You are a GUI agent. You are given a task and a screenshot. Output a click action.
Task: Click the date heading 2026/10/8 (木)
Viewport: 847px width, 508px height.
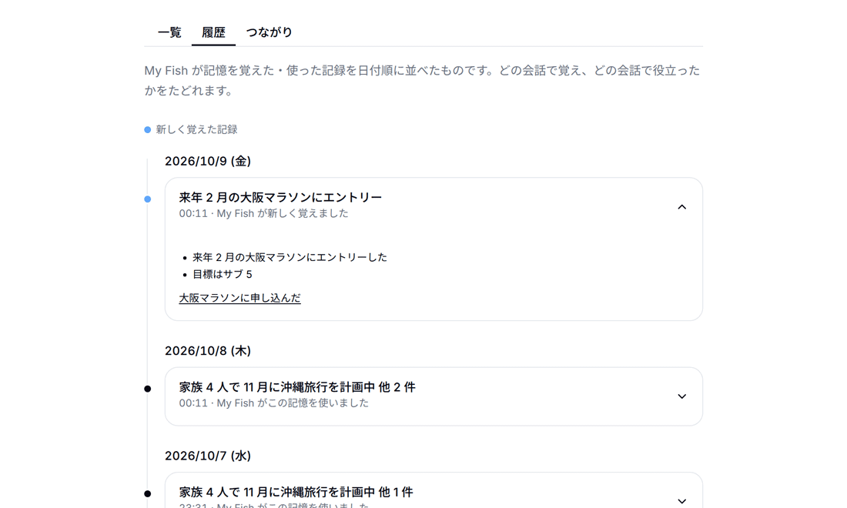pos(208,350)
